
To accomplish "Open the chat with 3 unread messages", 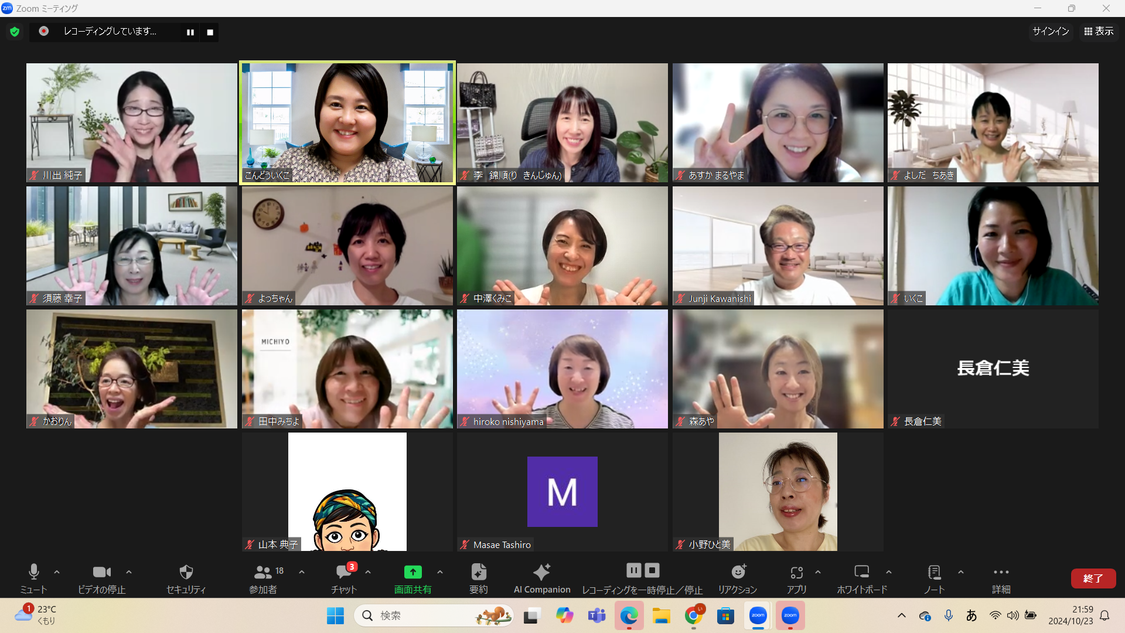I will click(x=344, y=578).
